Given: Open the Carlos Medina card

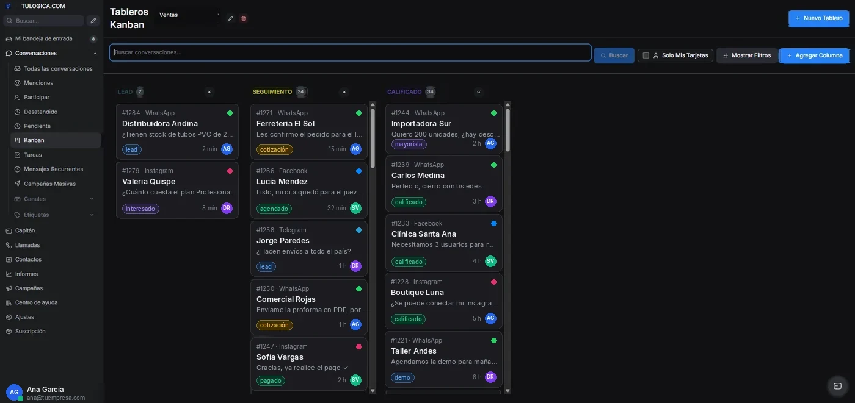Looking at the screenshot, I should 444,183.
